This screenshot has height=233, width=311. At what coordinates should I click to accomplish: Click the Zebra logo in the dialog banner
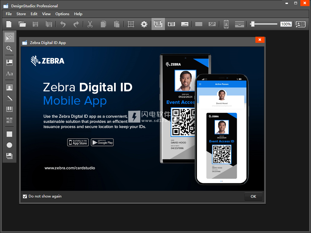[48, 61]
